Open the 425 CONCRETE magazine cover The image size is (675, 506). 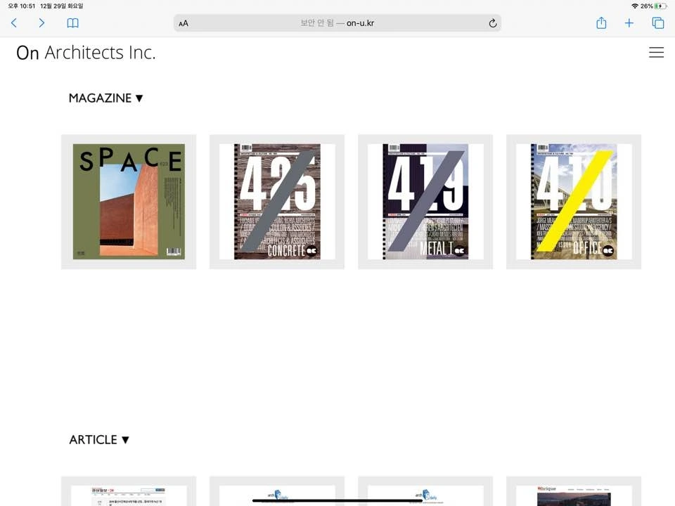(277, 202)
